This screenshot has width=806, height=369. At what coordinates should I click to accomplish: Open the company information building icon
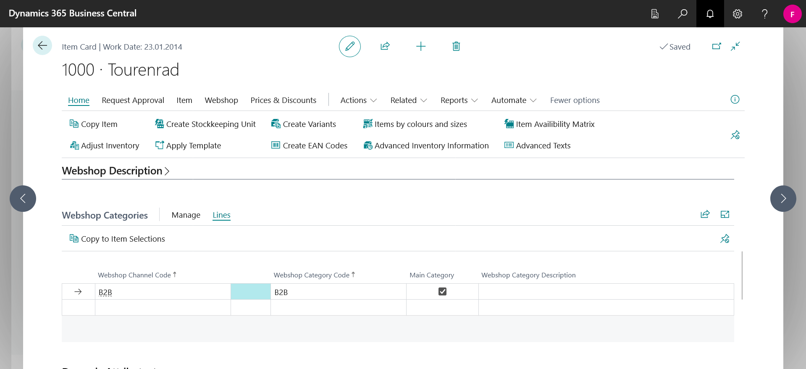(655, 14)
